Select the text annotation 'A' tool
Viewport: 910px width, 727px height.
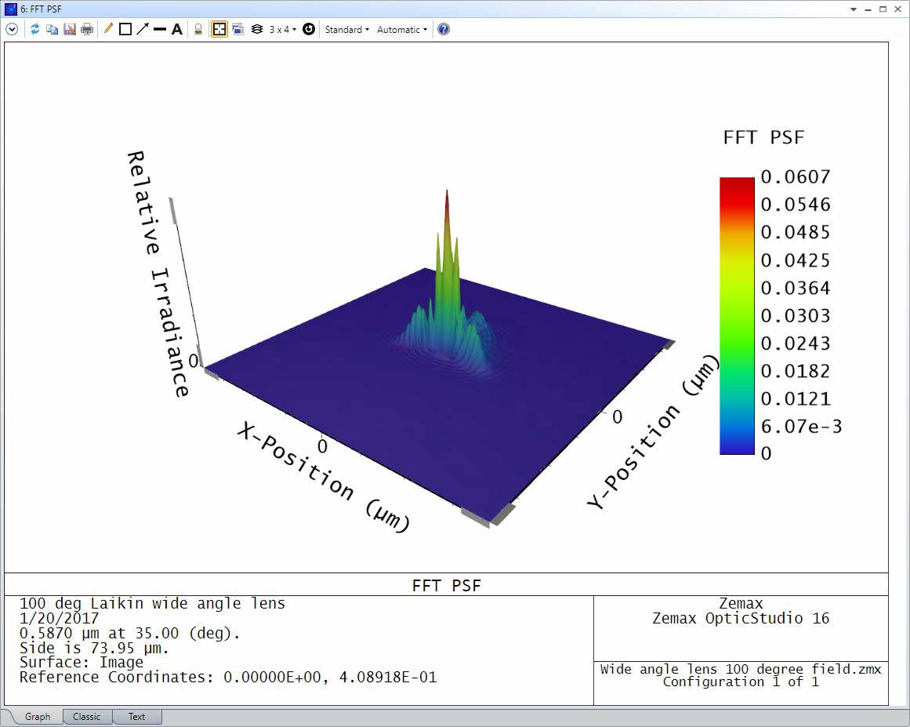[x=177, y=29]
